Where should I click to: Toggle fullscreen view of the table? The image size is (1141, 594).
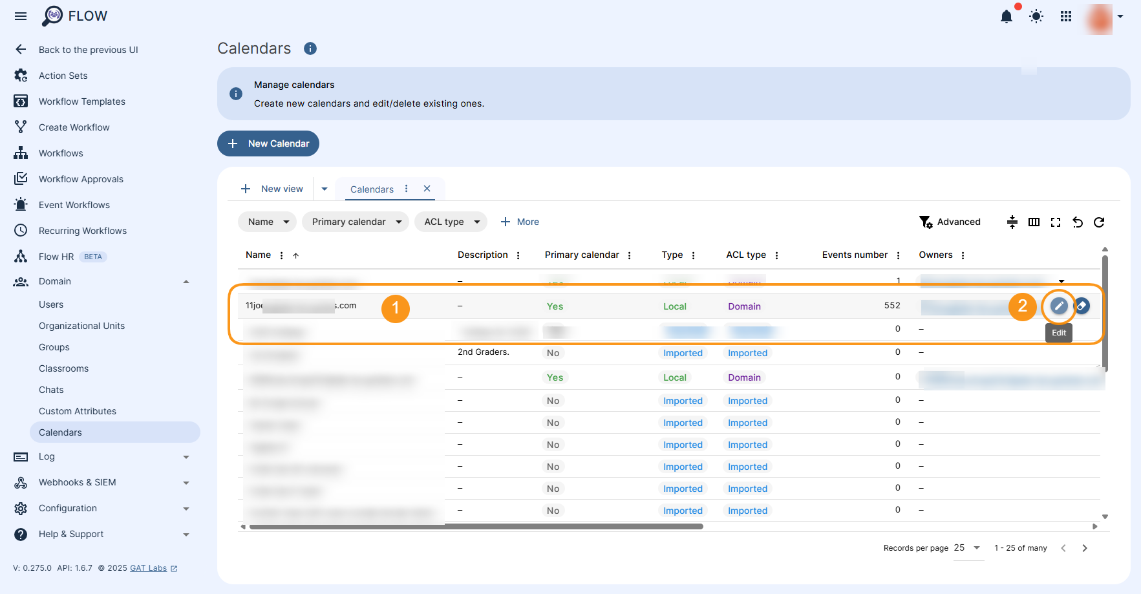click(1056, 222)
